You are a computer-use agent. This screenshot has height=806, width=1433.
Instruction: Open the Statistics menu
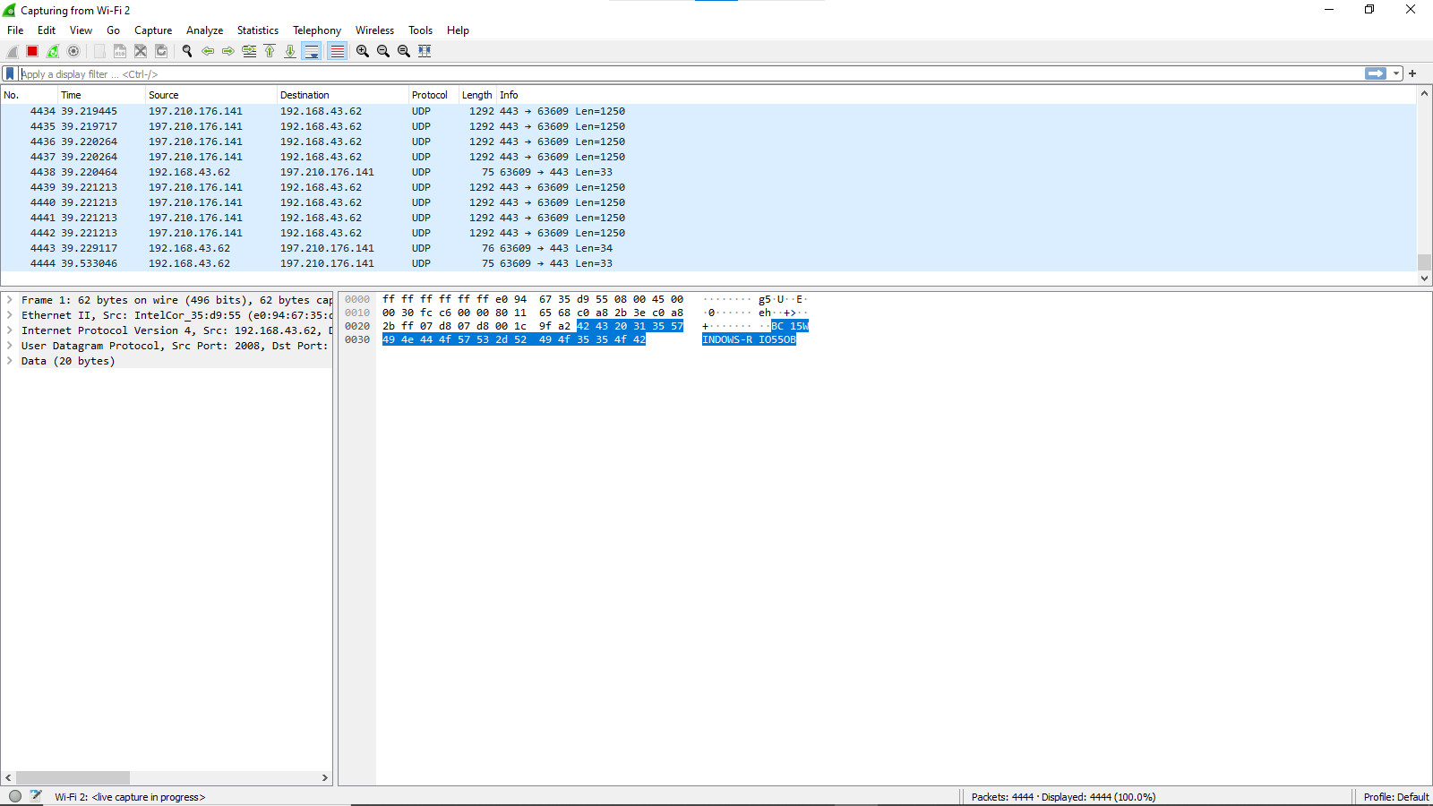[x=257, y=30]
